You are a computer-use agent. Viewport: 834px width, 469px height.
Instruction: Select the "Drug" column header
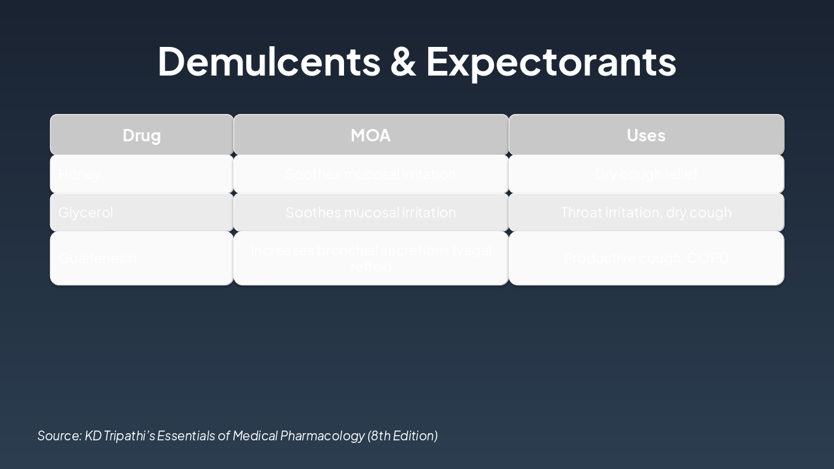[141, 135]
